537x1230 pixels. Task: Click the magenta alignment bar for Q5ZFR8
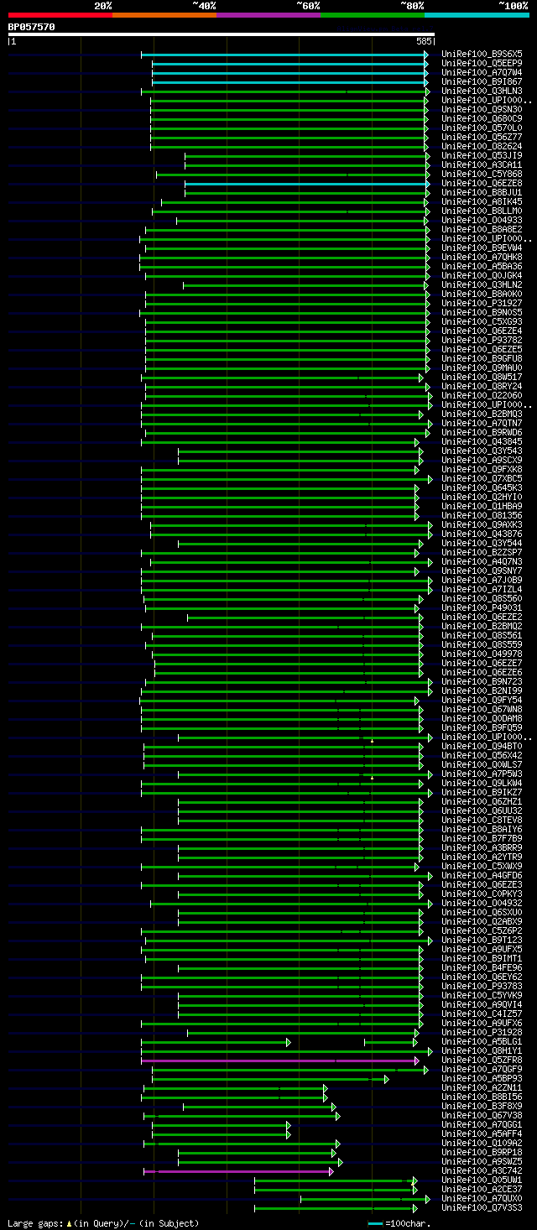[279, 1060]
